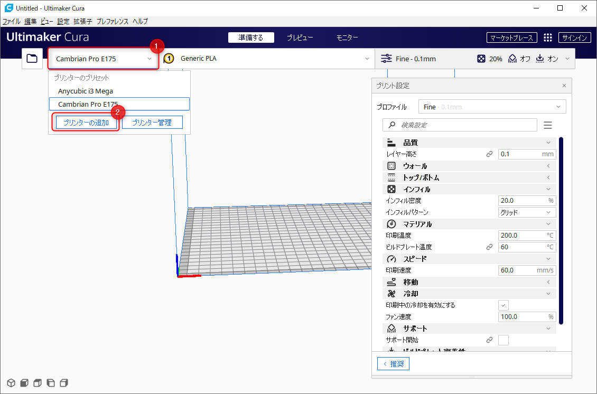Collapse the print settings bar chevron
This screenshot has height=394, width=597.
(567, 59)
